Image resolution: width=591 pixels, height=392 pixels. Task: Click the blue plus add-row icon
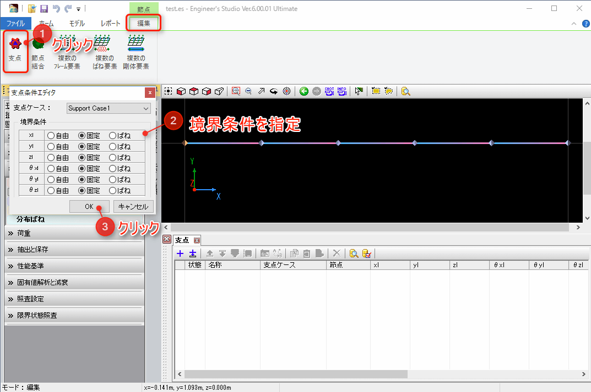coord(180,253)
